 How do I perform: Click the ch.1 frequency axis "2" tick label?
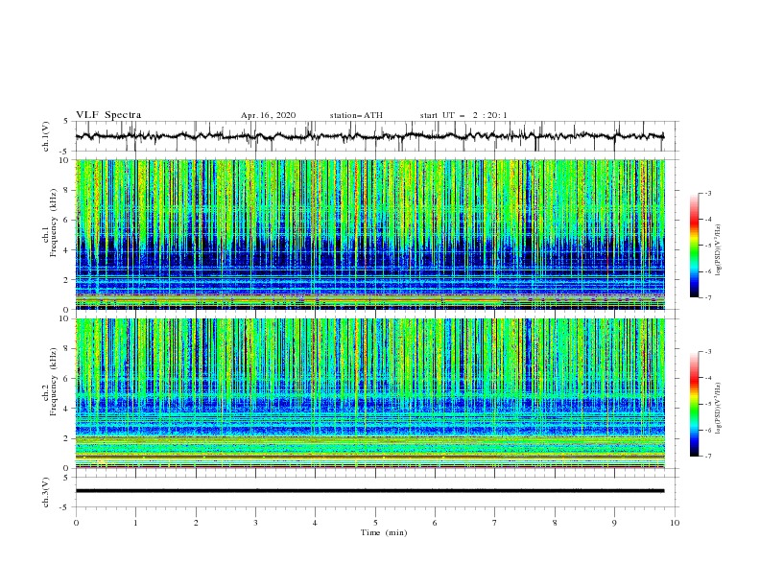tap(68, 280)
